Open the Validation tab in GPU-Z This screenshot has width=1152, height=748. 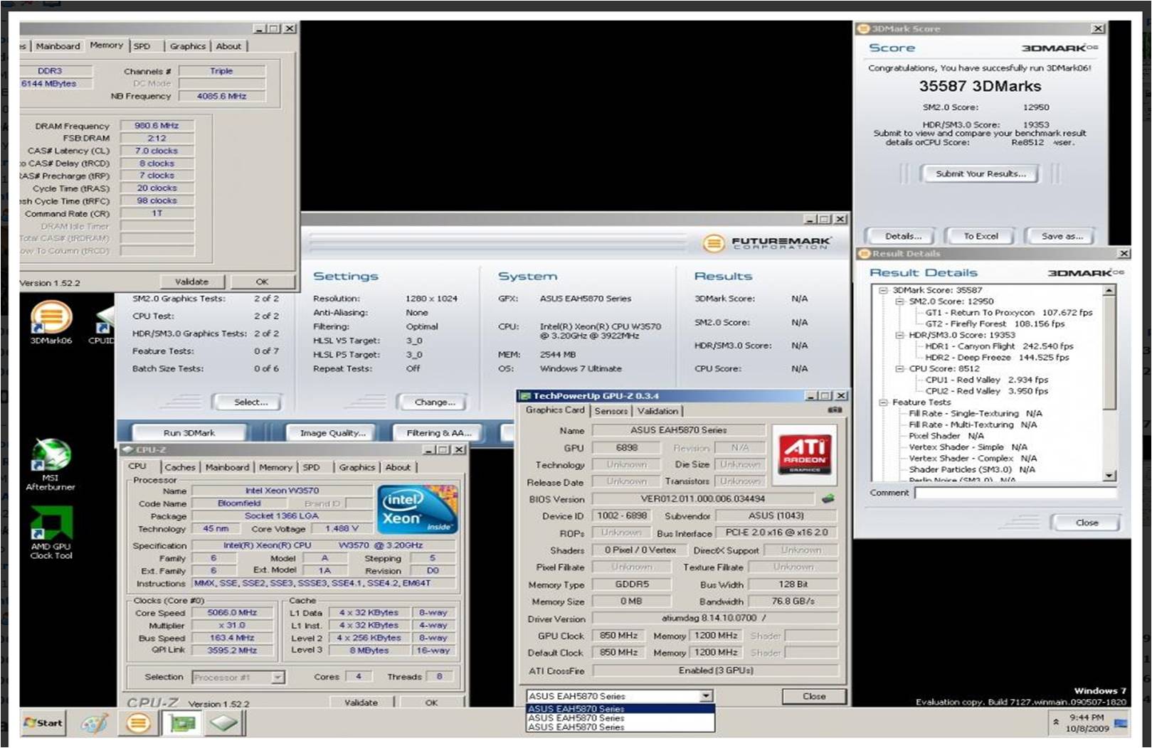click(x=658, y=411)
